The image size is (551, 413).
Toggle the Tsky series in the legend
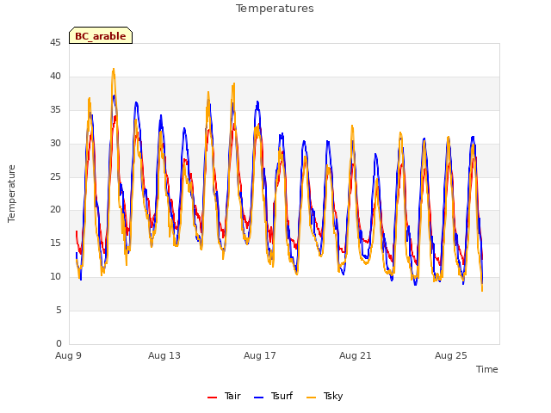click(x=325, y=396)
